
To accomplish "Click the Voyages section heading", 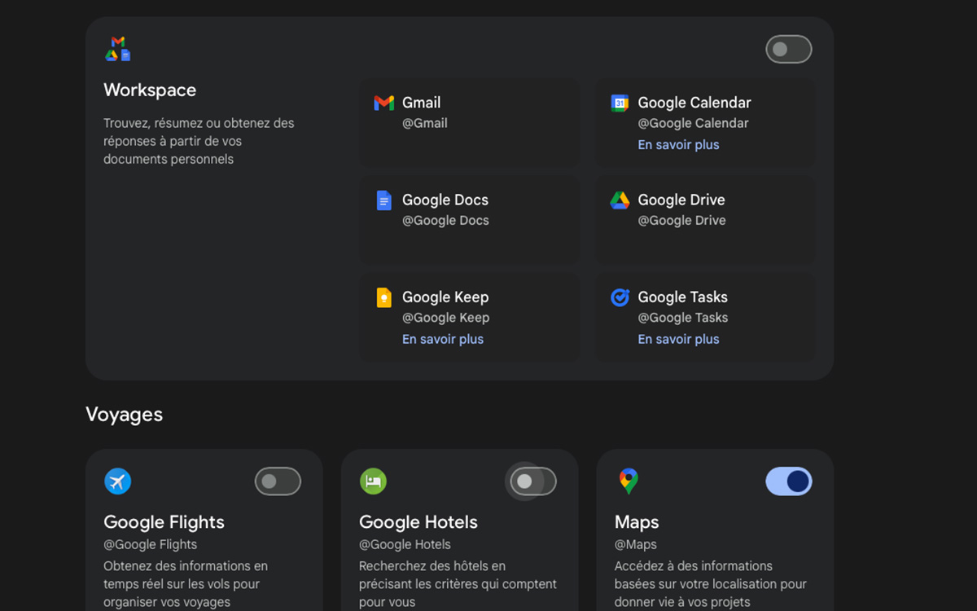I will 124,415.
